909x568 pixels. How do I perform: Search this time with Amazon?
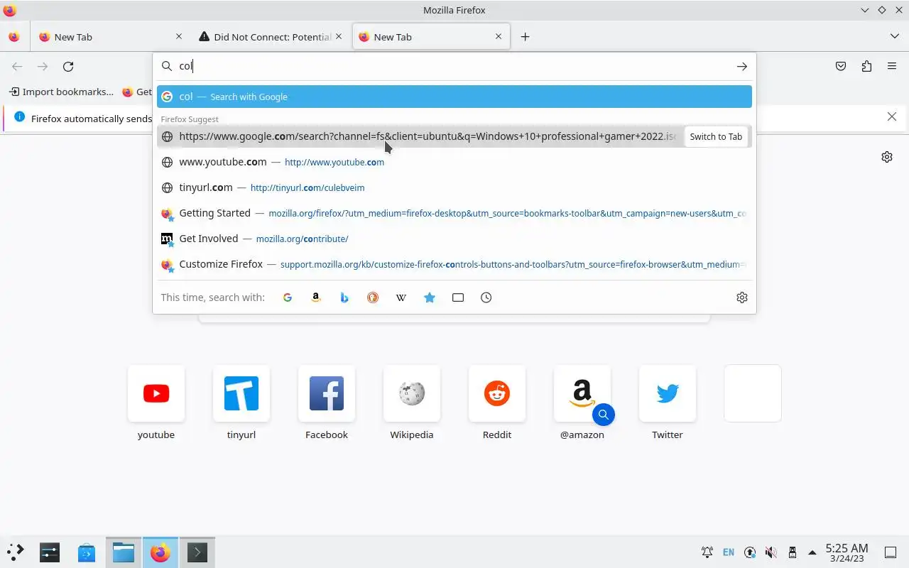pyautogui.click(x=316, y=297)
